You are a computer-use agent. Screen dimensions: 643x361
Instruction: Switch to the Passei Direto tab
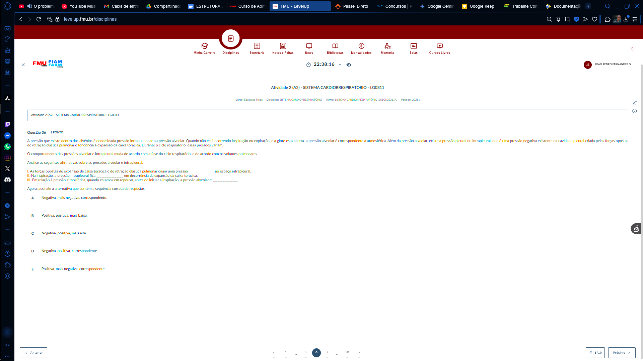(x=355, y=6)
